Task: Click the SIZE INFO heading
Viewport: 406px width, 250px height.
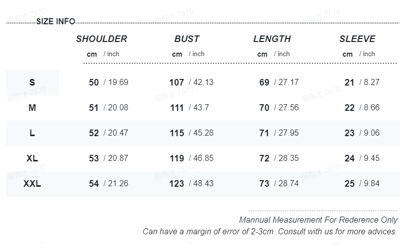Action: click(56, 21)
